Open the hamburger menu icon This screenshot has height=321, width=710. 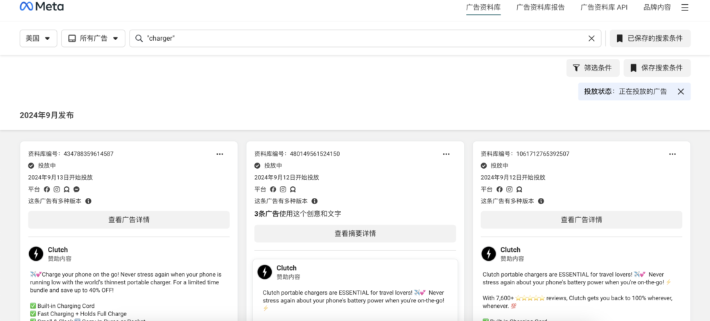point(684,8)
